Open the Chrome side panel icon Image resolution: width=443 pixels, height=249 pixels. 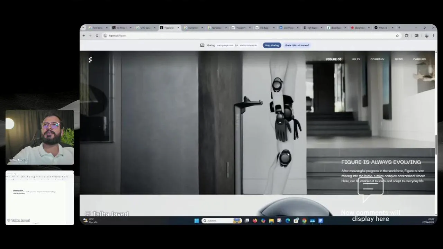(416, 36)
